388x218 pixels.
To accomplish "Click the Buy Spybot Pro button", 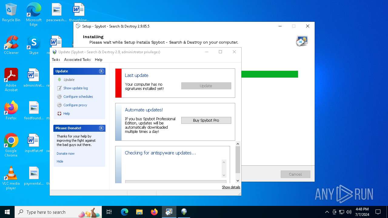I will tap(206, 121).
